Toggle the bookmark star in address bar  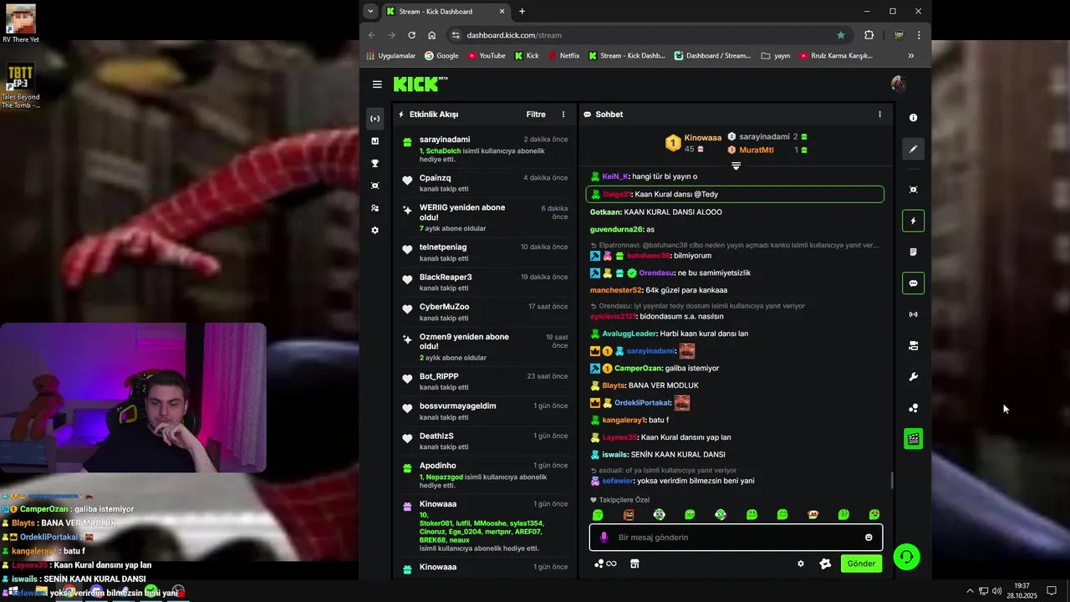point(841,35)
